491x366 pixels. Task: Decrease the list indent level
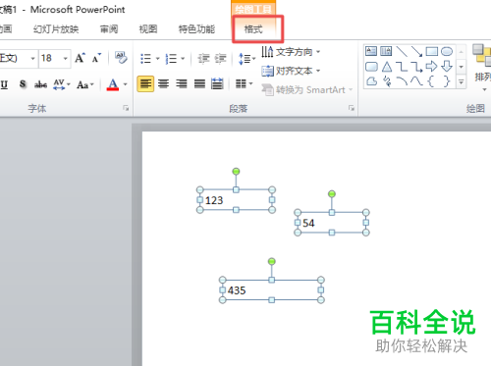pyautogui.click(x=203, y=59)
